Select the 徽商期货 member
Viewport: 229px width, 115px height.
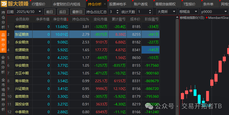pyautogui.click(x=22, y=96)
